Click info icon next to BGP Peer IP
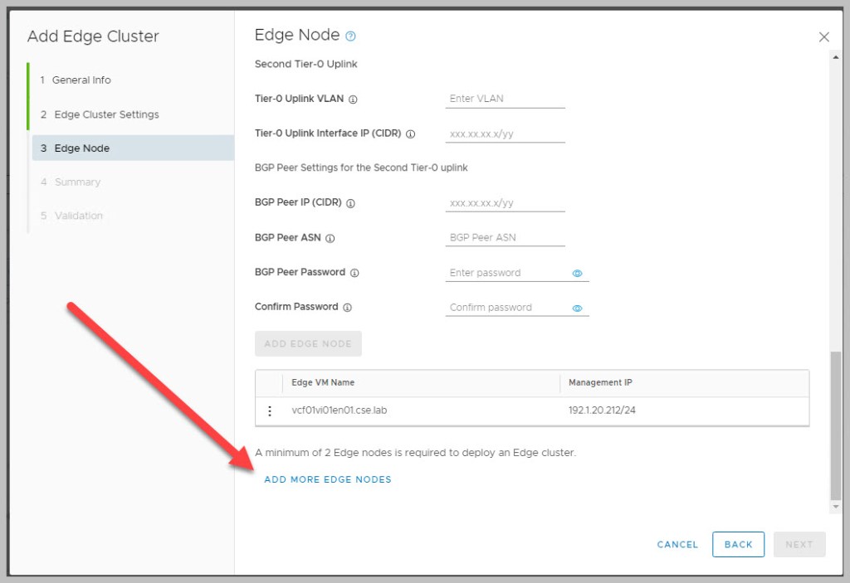 point(350,203)
